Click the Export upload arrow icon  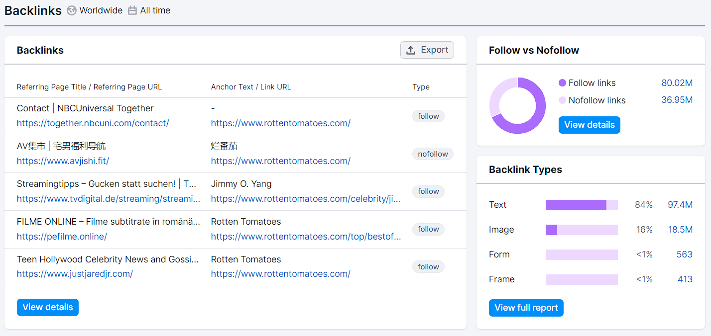click(411, 50)
